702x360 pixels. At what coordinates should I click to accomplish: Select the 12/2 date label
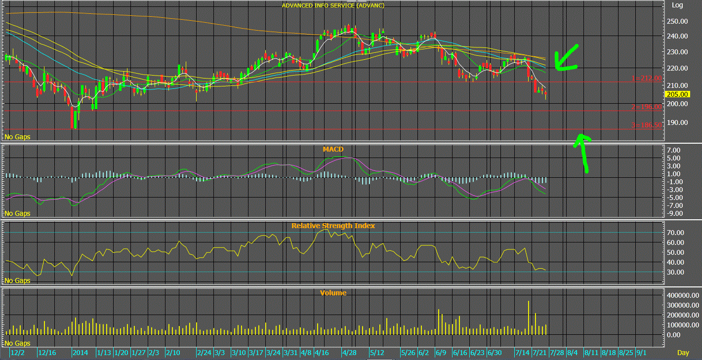pyautogui.click(x=18, y=353)
